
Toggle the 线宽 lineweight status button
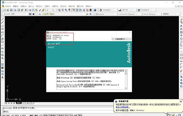coord(76,115)
